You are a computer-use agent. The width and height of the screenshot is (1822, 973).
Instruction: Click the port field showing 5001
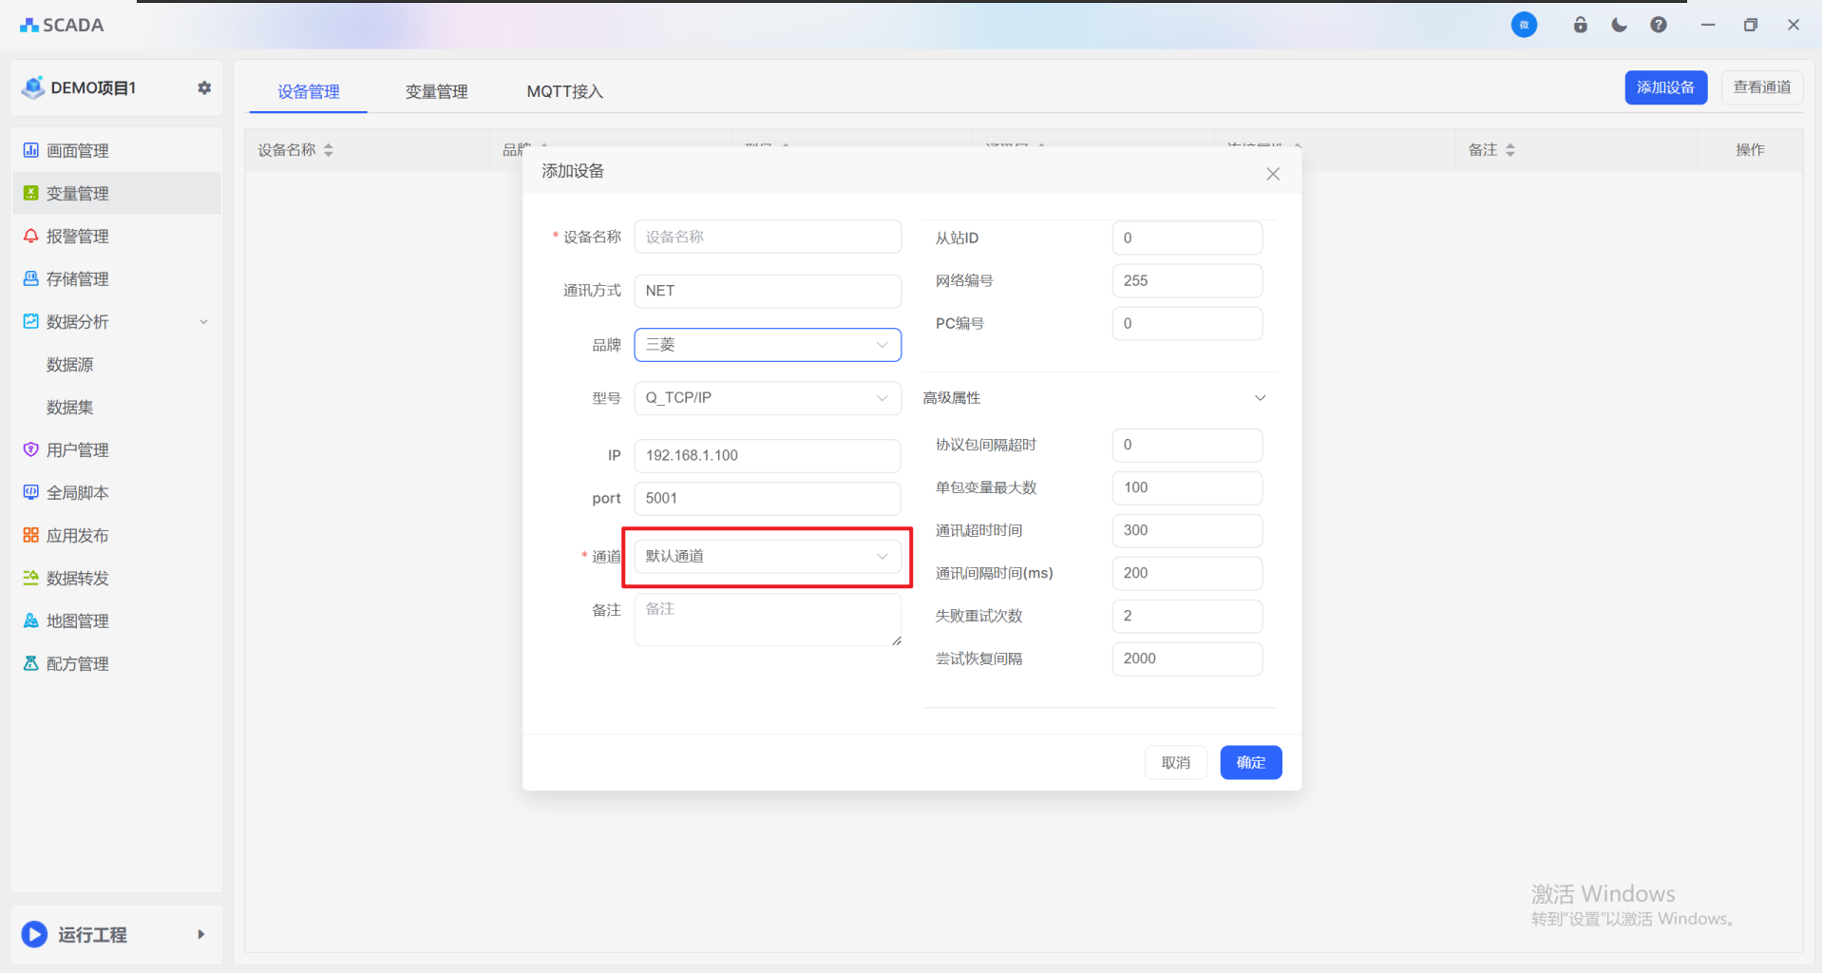click(x=768, y=498)
